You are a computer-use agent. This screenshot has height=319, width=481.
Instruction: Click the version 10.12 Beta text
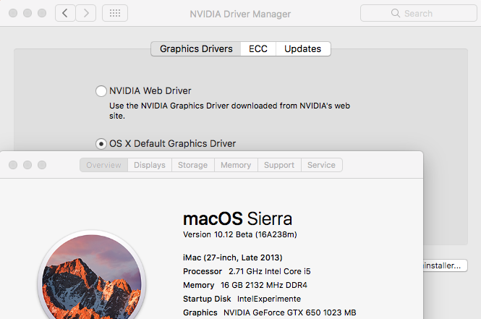coord(239,235)
